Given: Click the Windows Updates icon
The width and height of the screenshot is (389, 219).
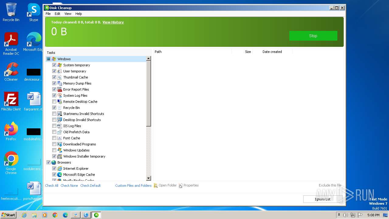Looking at the screenshot, I should pos(60,150).
